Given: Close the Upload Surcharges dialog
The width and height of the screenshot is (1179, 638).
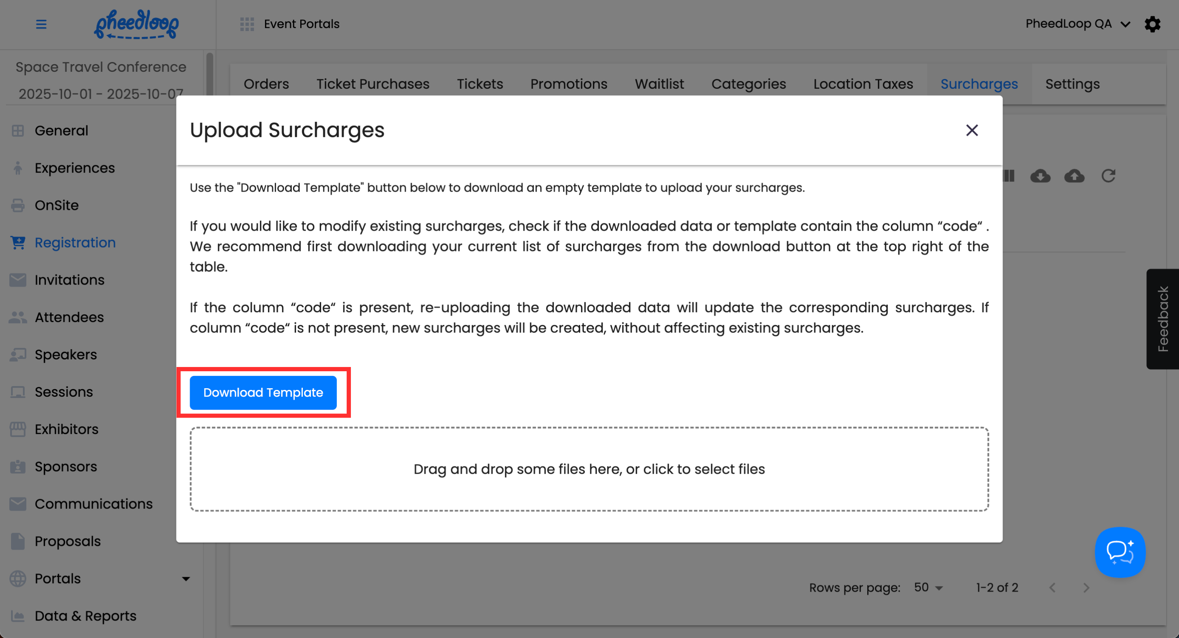Looking at the screenshot, I should point(972,130).
